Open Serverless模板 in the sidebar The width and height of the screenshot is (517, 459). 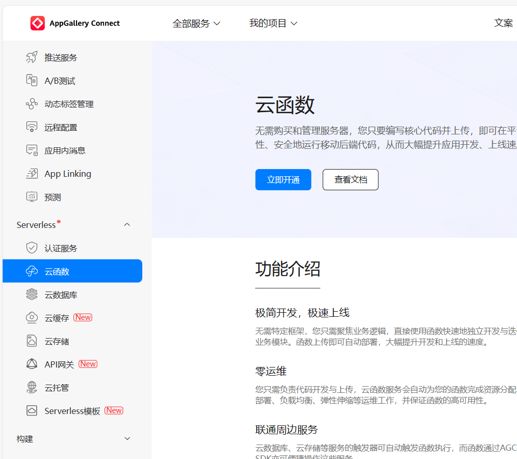[72, 411]
